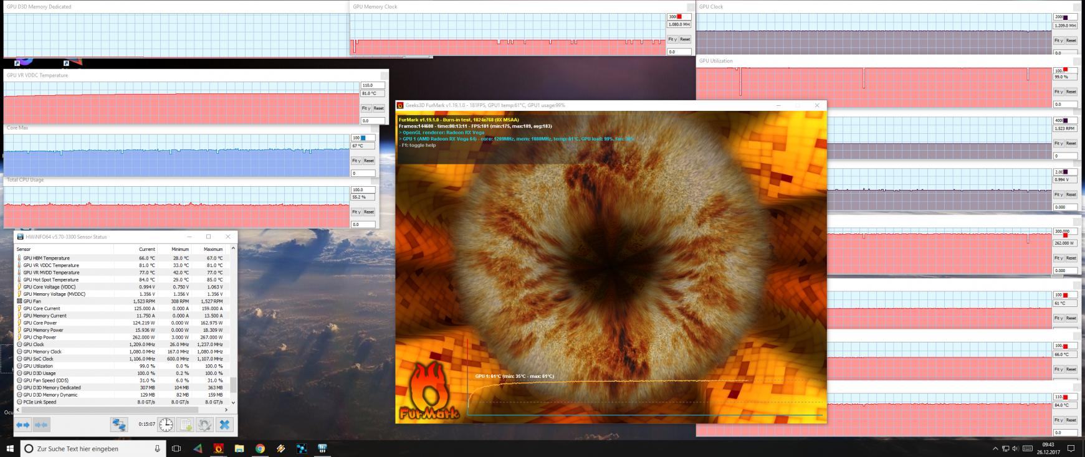Click microphone icon in taskbar search
The image size is (1085, 457).
(157, 448)
